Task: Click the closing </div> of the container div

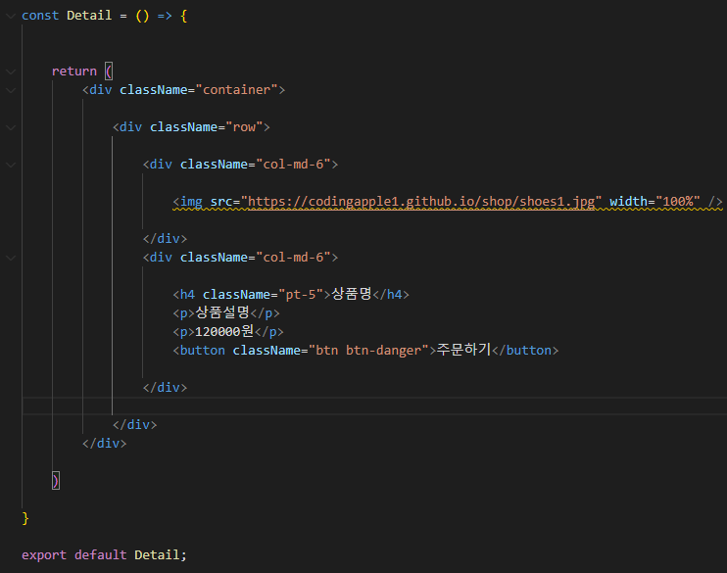Action: click(x=105, y=443)
